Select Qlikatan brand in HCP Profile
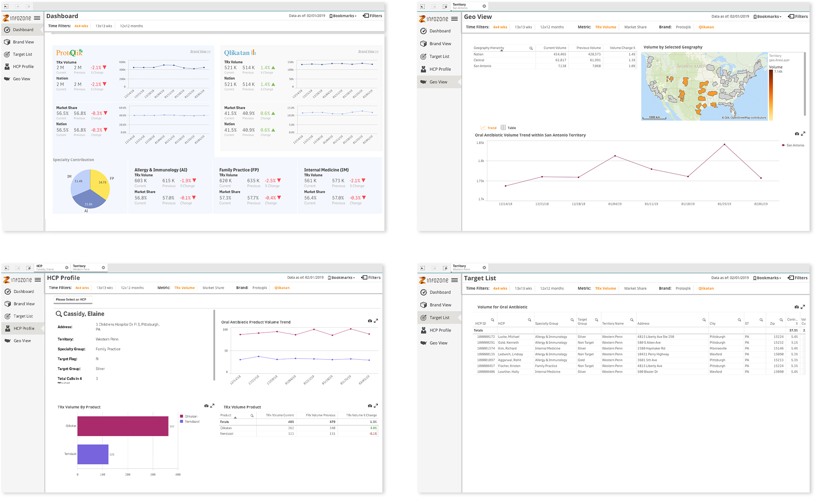 pos(282,288)
